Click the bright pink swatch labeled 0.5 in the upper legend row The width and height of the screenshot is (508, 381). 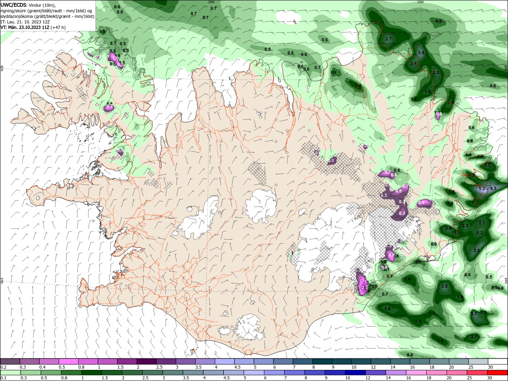(68, 362)
